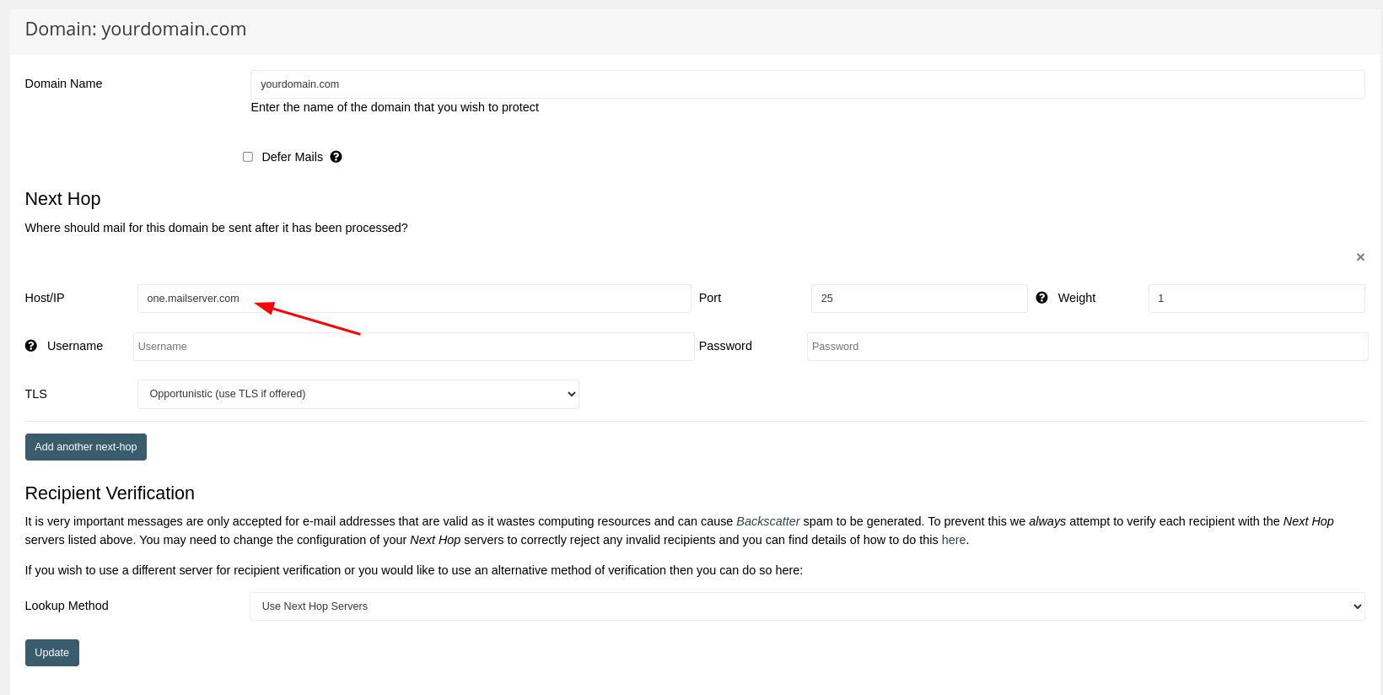Follow the "here" link for configuration details
Image resolution: width=1383 pixels, height=695 pixels.
point(953,540)
